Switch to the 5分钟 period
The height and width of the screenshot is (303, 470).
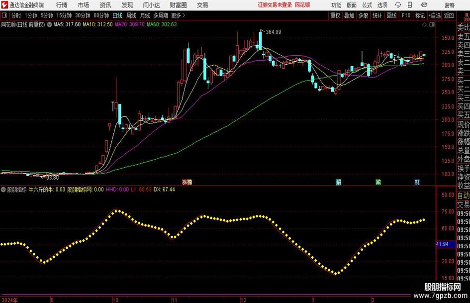(47, 15)
